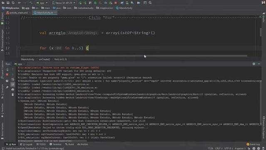
Task: Click src folder breadcrumb
Action: tap(35, 8)
